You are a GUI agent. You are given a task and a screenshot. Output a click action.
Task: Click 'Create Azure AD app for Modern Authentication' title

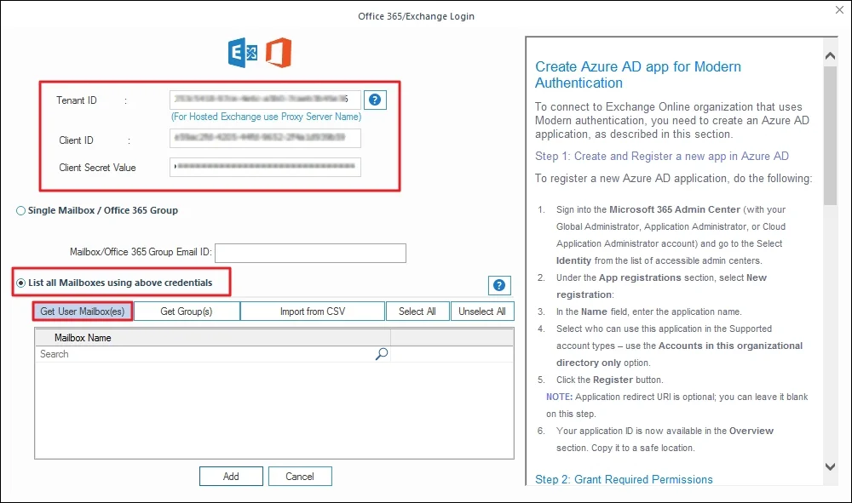638,75
